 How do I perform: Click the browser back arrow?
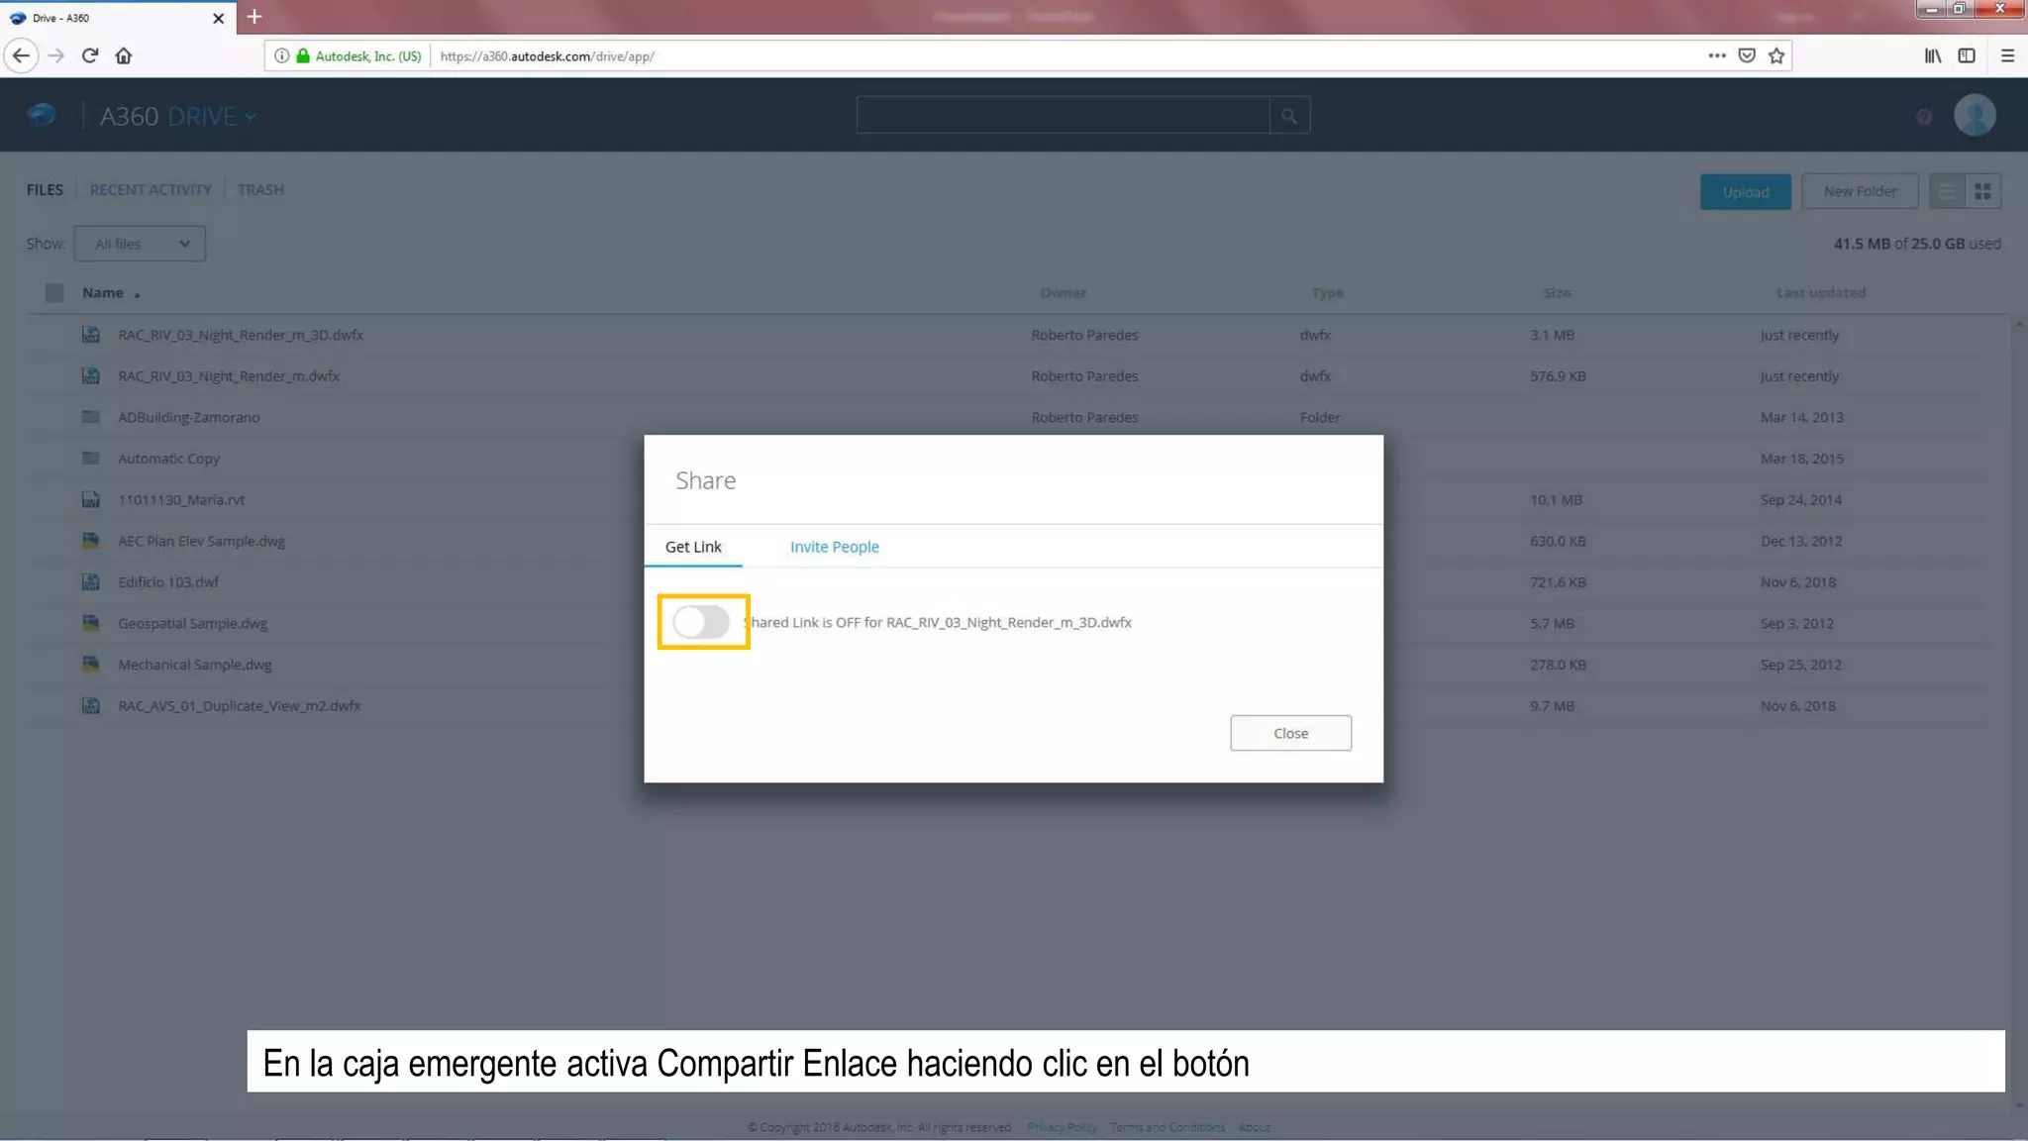pyautogui.click(x=22, y=55)
